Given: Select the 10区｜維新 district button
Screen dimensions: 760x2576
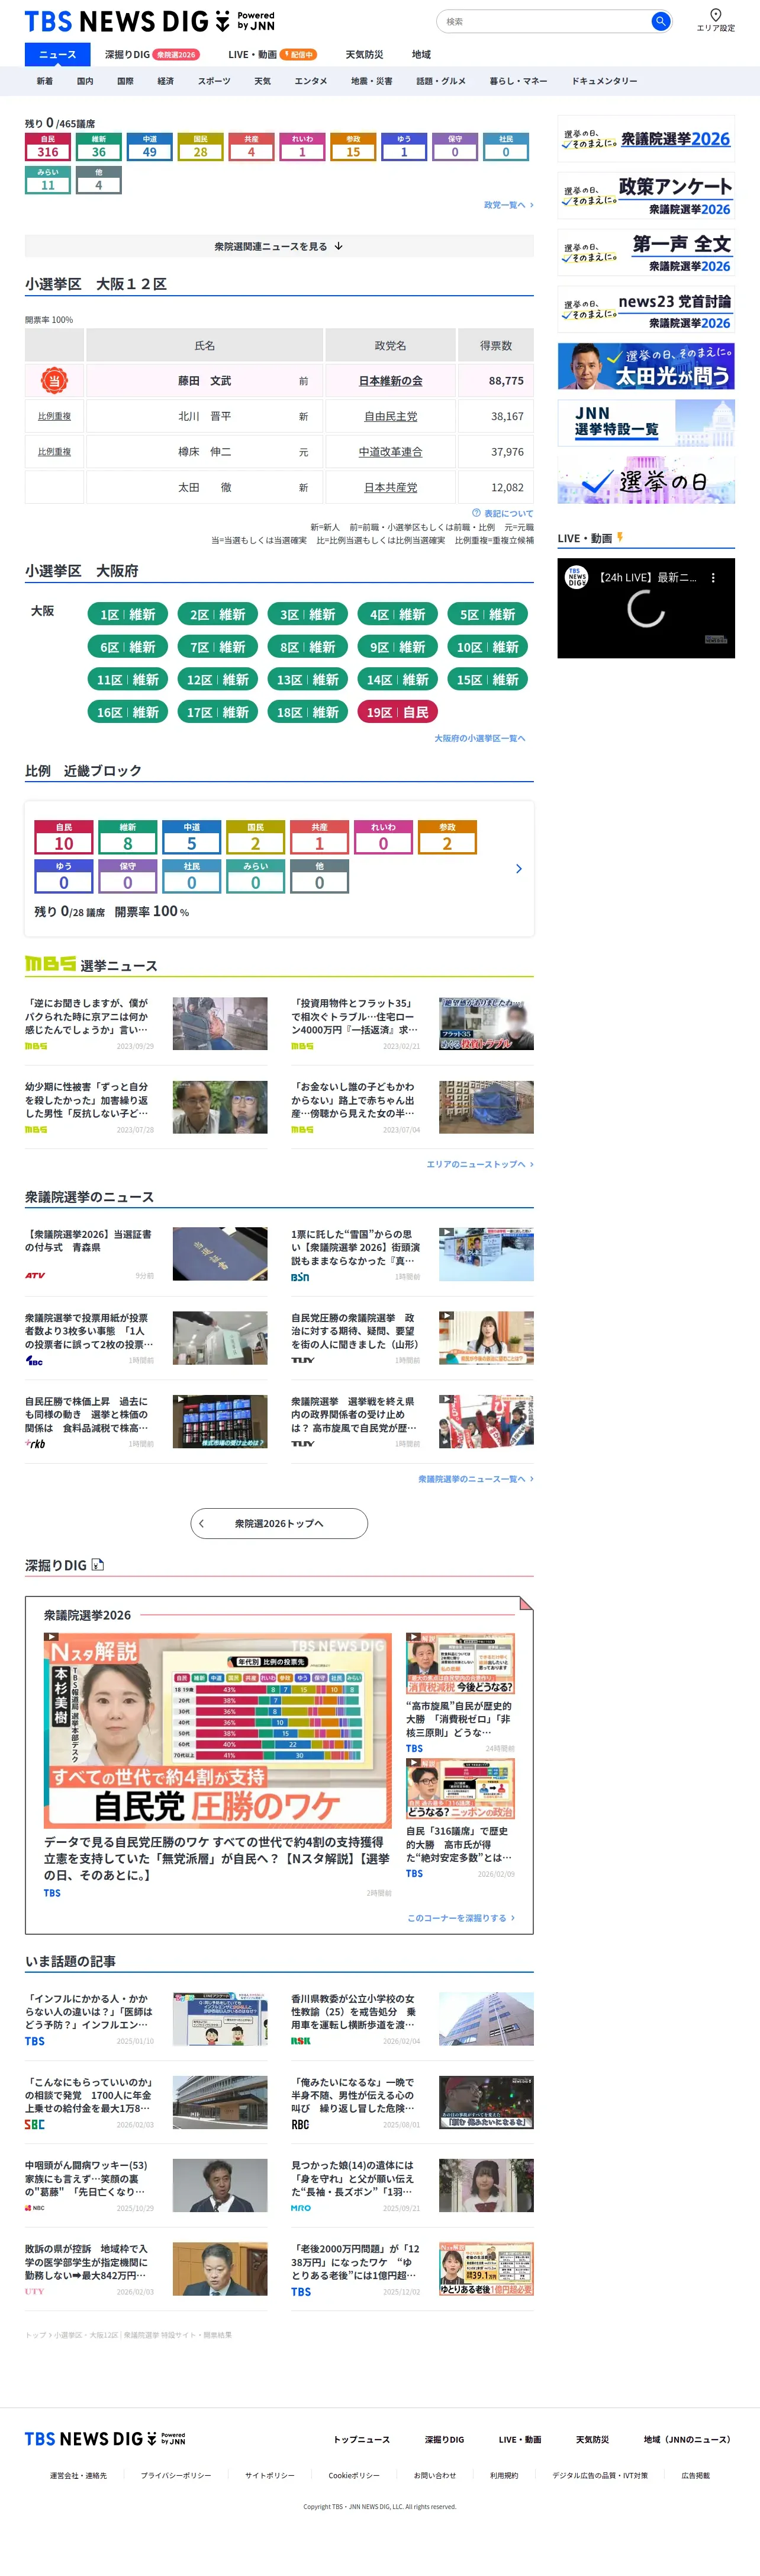Looking at the screenshot, I should (487, 647).
